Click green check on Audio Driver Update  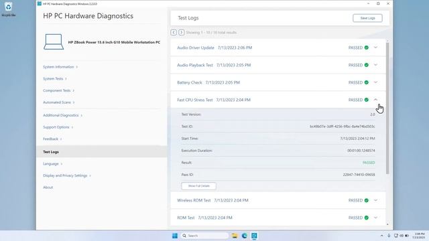coord(367,48)
